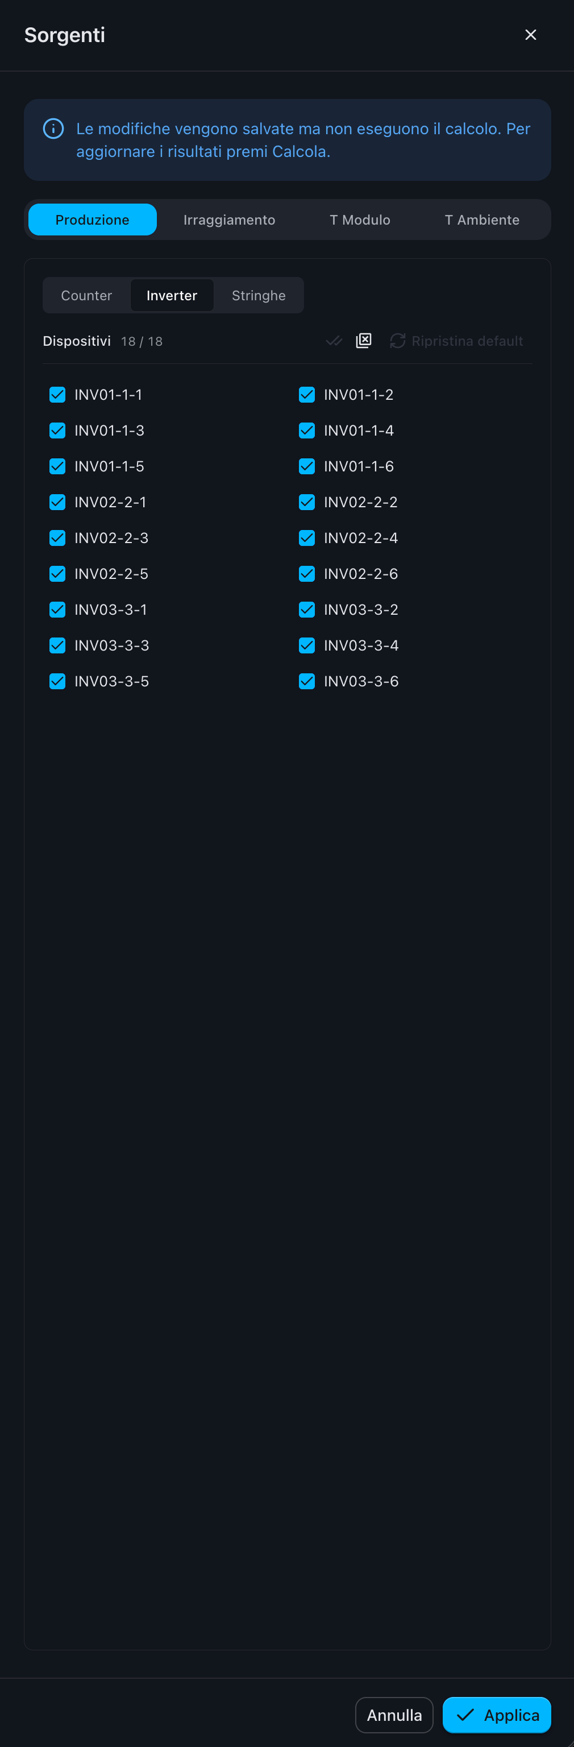Switch to the Irraggiamento tab

click(x=229, y=220)
